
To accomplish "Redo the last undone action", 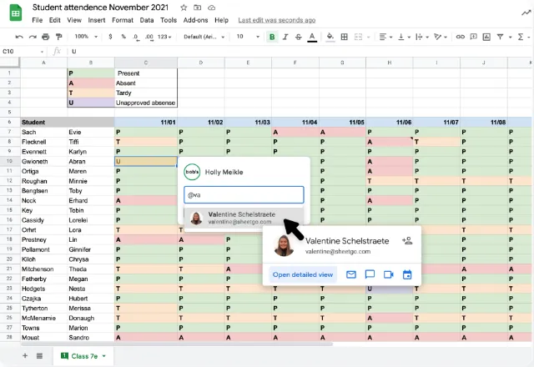I will click(x=33, y=37).
